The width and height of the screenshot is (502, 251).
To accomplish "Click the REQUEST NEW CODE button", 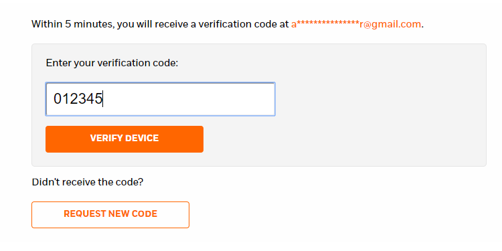I will (x=110, y=214).
